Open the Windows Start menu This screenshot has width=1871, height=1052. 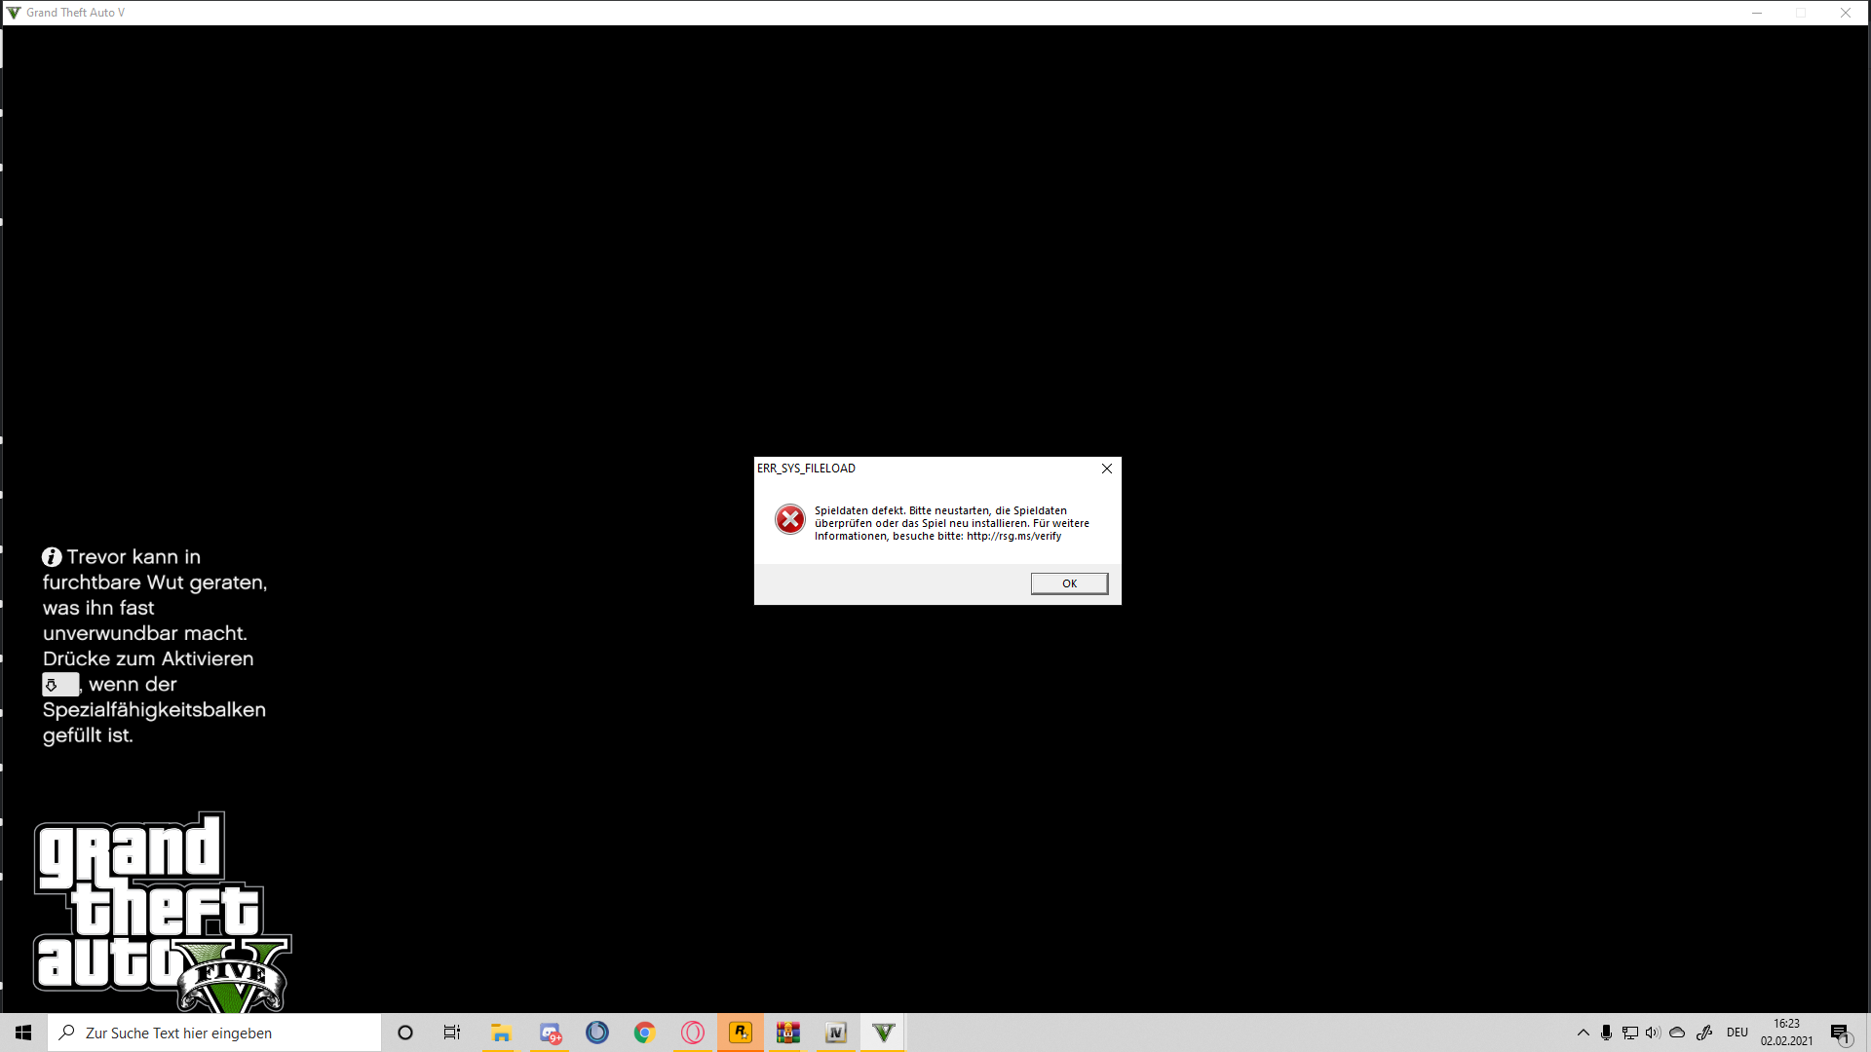pos(23,1033)
